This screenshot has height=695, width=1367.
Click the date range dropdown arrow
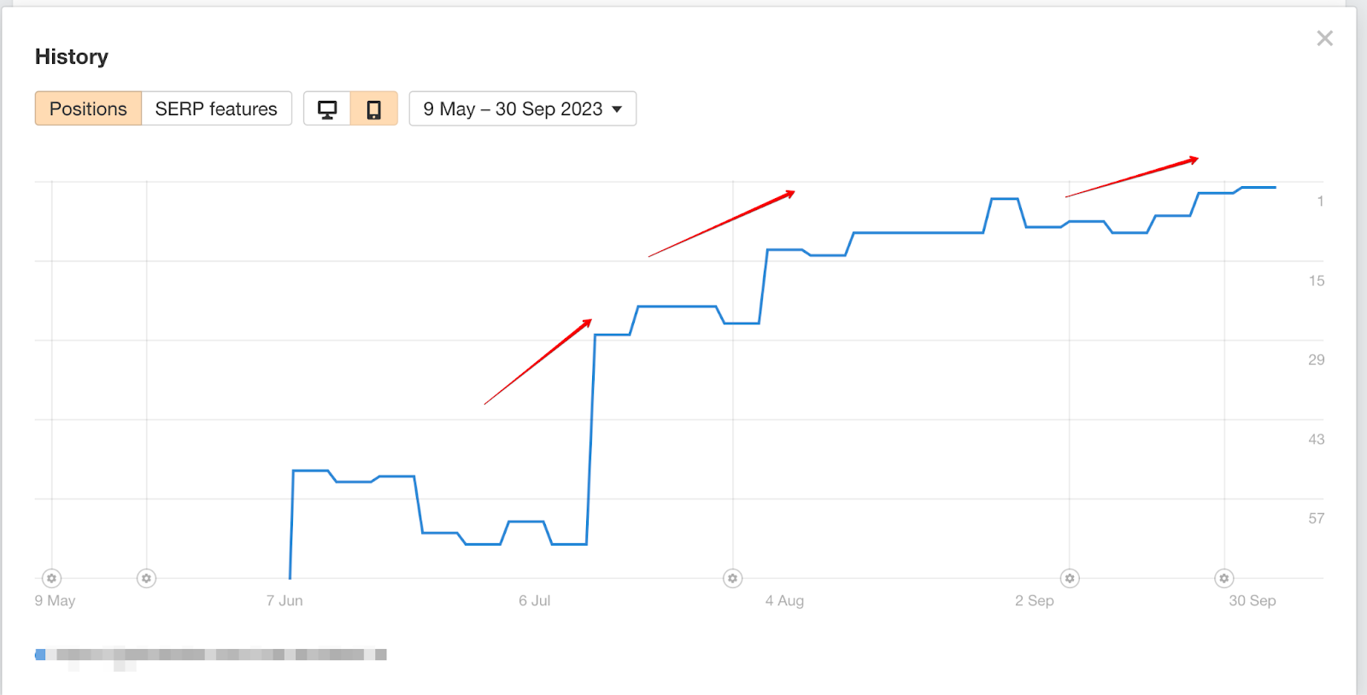coord(617,109)
